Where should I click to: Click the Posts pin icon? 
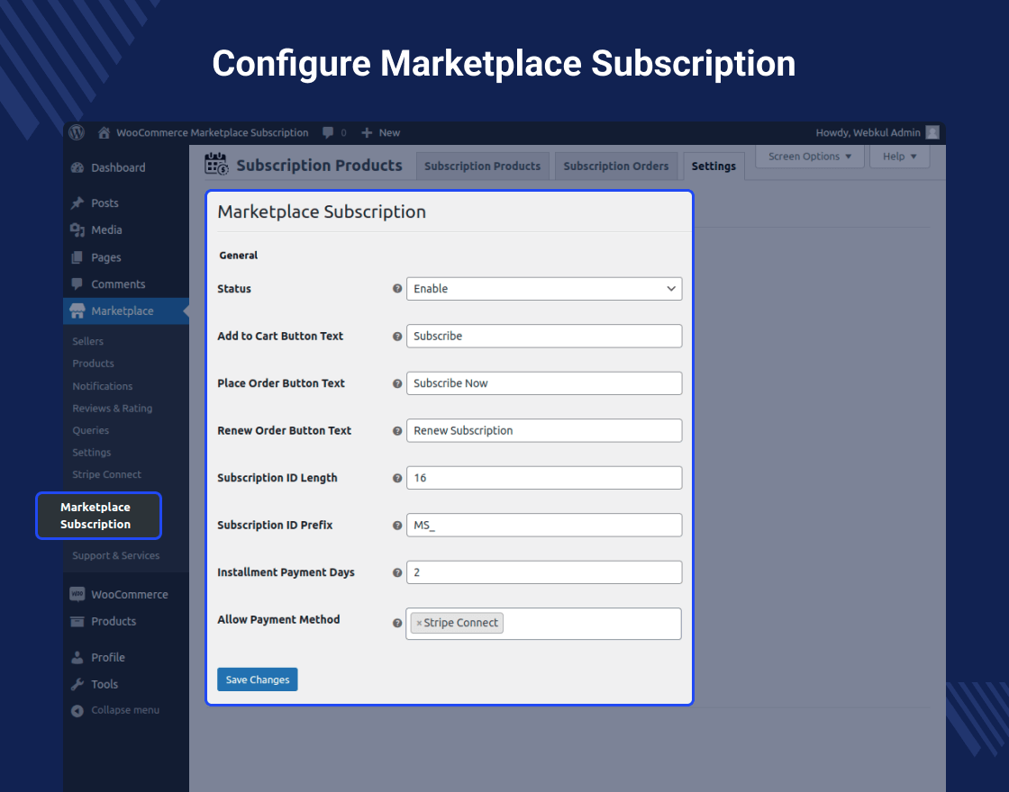coord(77,203)
